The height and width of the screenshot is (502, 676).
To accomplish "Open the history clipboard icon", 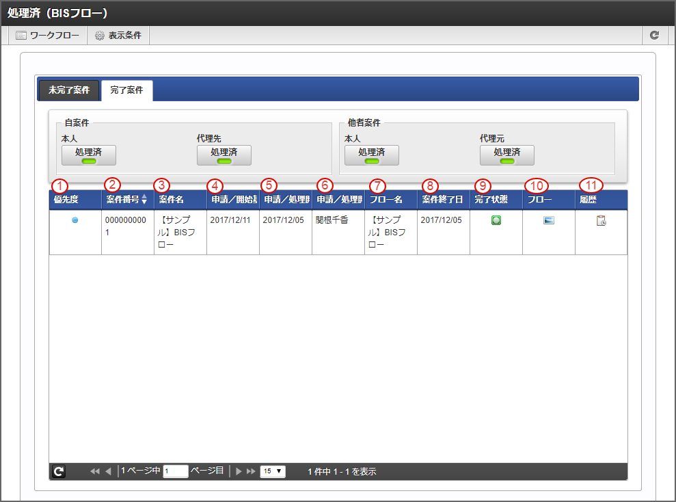I will (x=601, y=221).
